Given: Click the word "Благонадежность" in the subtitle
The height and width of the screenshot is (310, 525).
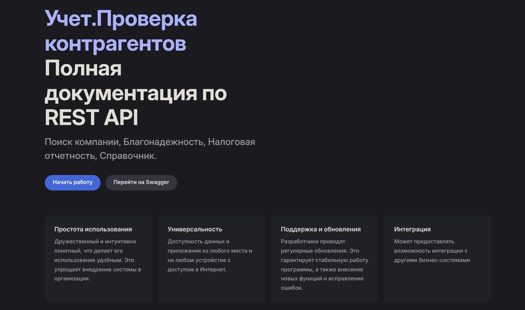Looking at the screenshot, I should (163, 142).
